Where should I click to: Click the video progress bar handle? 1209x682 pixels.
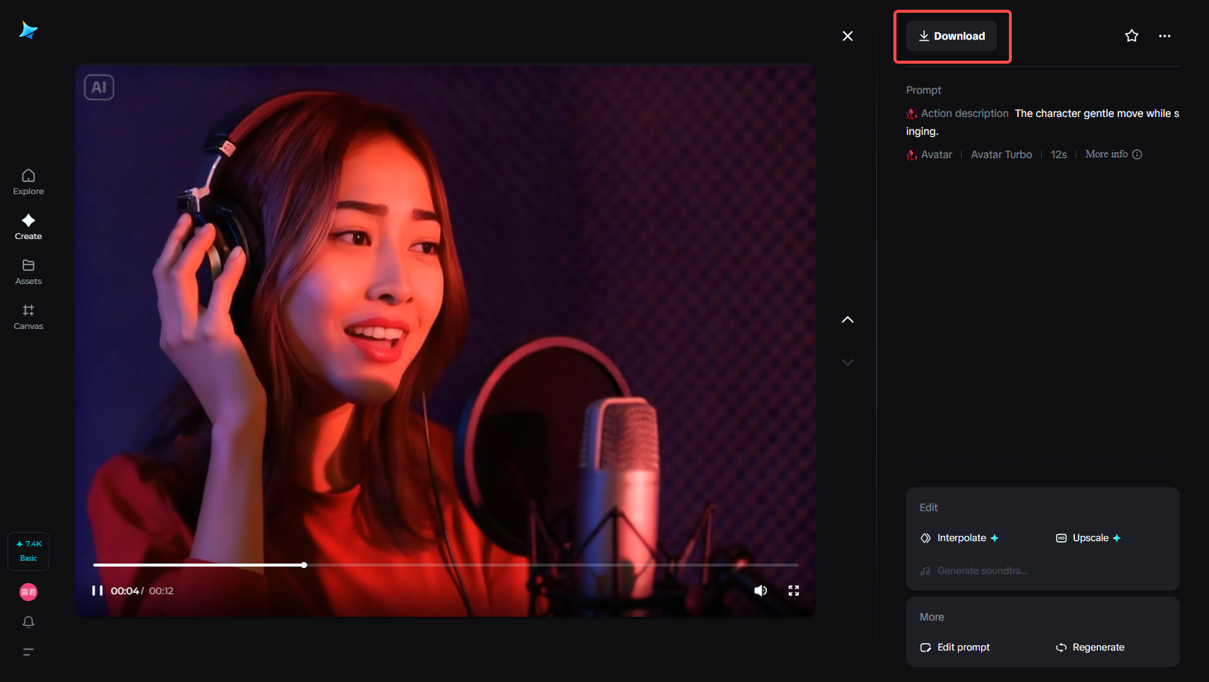(304, 565)
